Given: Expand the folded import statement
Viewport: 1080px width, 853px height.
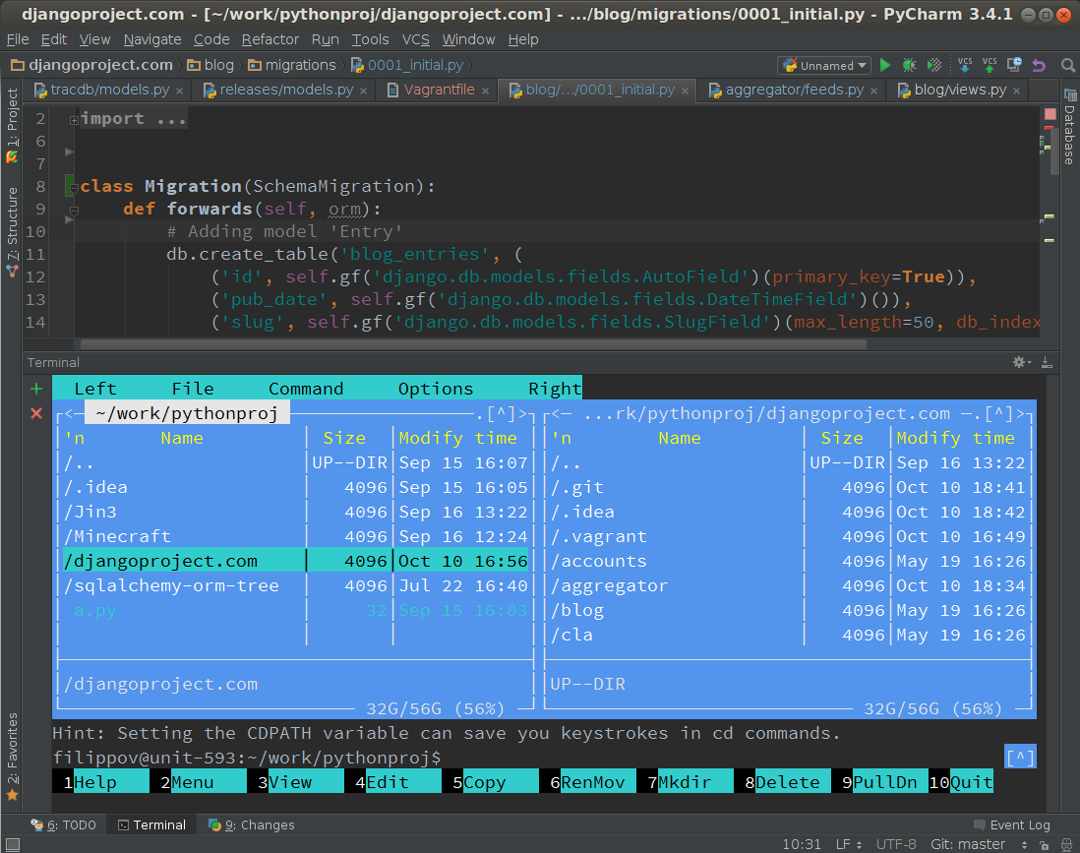Looking at the screenshot, I should coord(74,118).
